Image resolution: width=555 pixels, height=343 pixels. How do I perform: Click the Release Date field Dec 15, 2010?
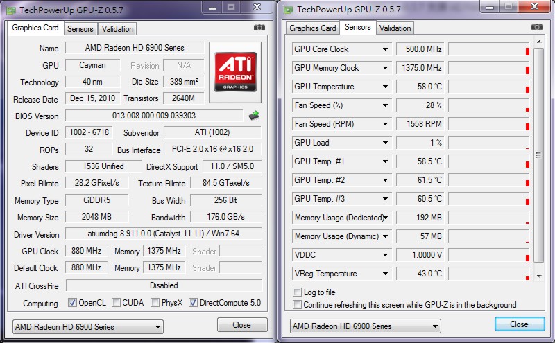pos(92,98)
